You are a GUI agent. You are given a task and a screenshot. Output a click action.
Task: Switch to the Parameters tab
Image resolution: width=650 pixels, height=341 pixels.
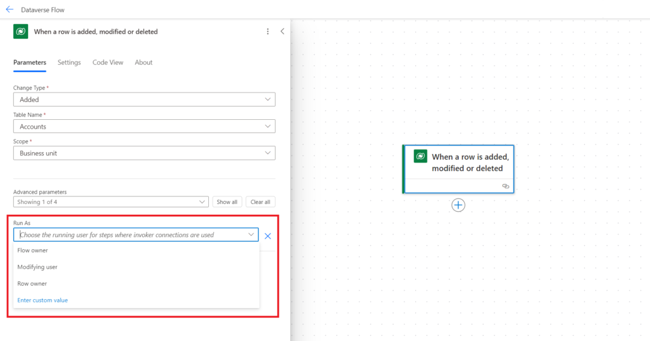click(30, 63)
